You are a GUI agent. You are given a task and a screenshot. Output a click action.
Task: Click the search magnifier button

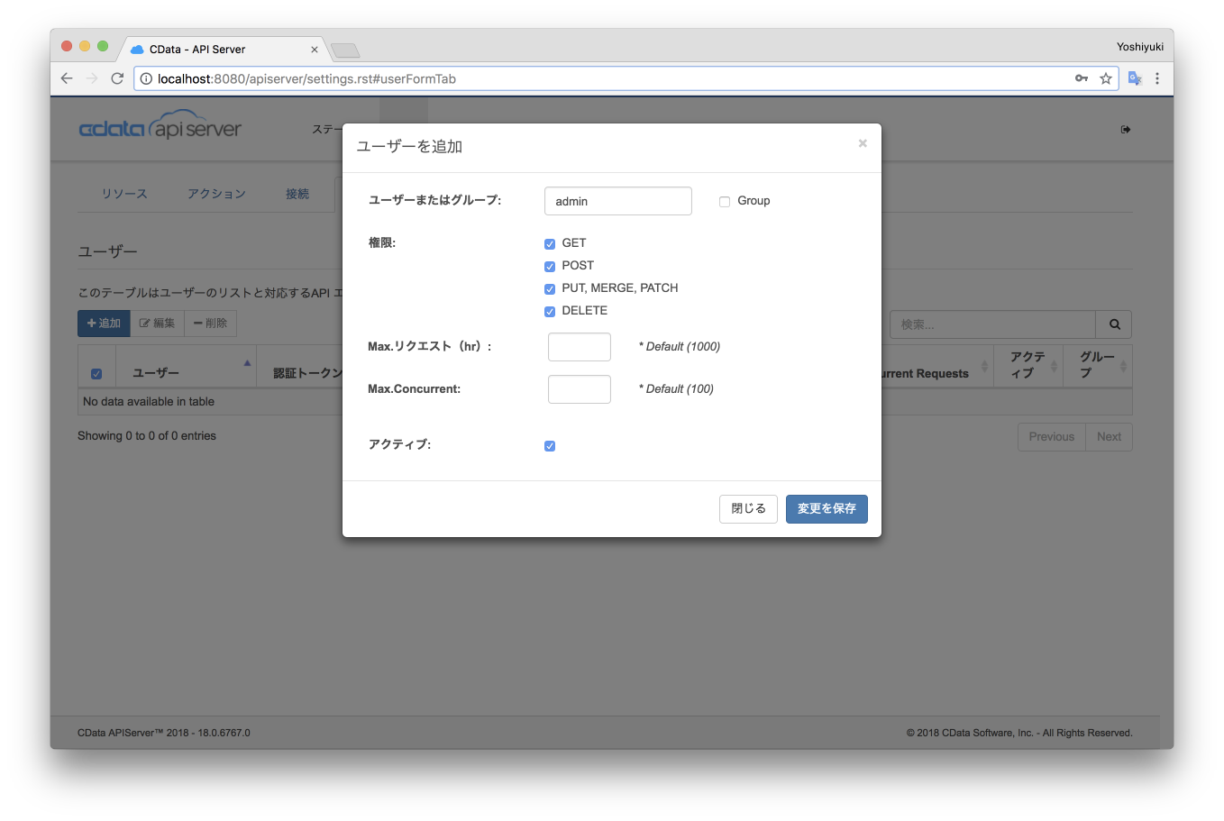click(1114, 324)
